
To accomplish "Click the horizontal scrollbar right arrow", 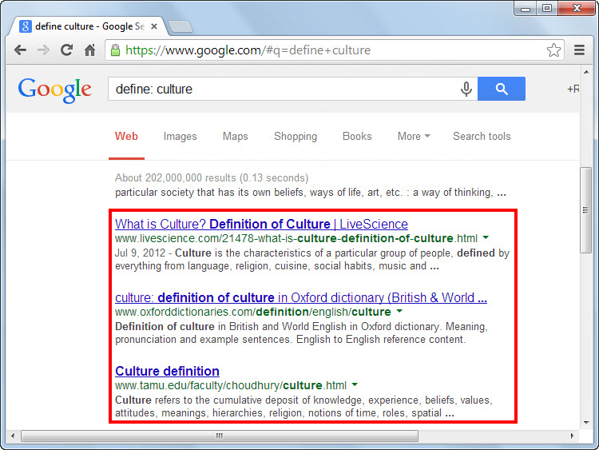I will pyautogui.click(x=572, y=436).
